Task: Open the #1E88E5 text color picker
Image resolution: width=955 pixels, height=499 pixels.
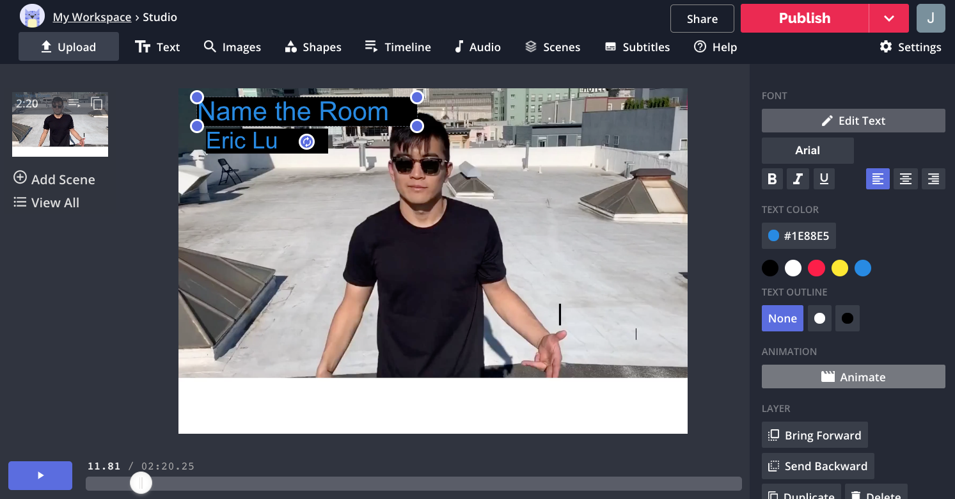Action: (x=798, y=236)
